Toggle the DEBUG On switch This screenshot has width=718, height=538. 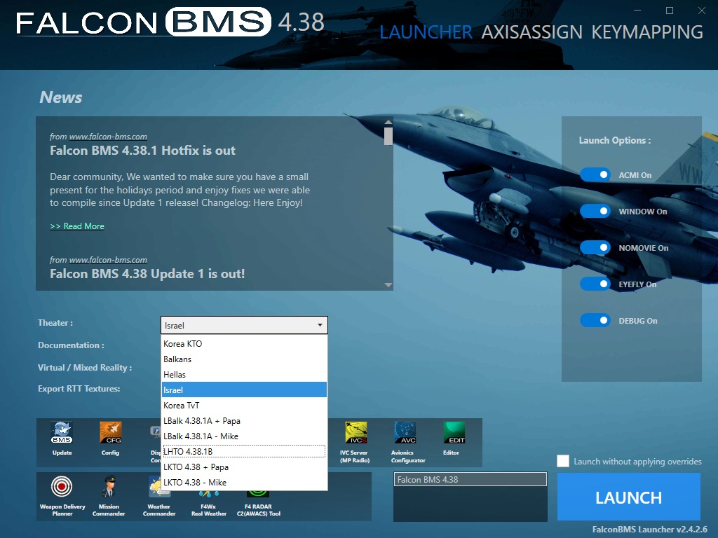(x=595, y=320)
